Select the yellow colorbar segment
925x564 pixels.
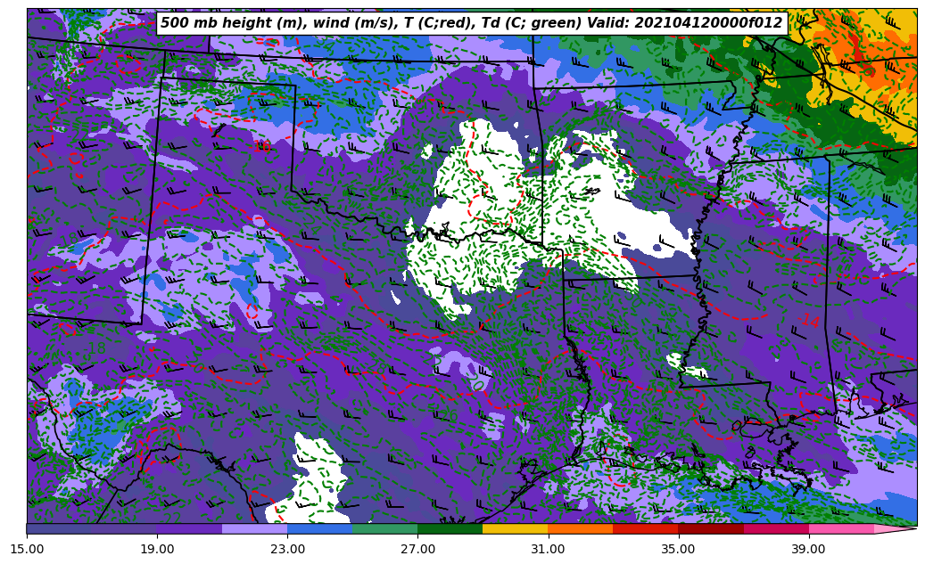click(515, 529)
